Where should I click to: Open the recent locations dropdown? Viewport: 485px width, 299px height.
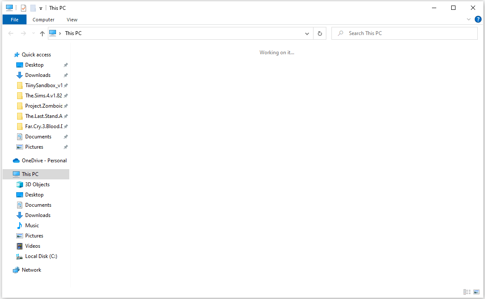click(33, 33)
